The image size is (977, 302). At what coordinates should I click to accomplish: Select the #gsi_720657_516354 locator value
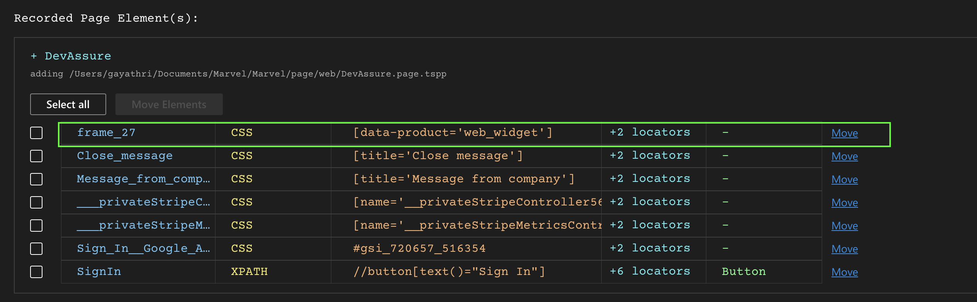[x=419, y=249]
